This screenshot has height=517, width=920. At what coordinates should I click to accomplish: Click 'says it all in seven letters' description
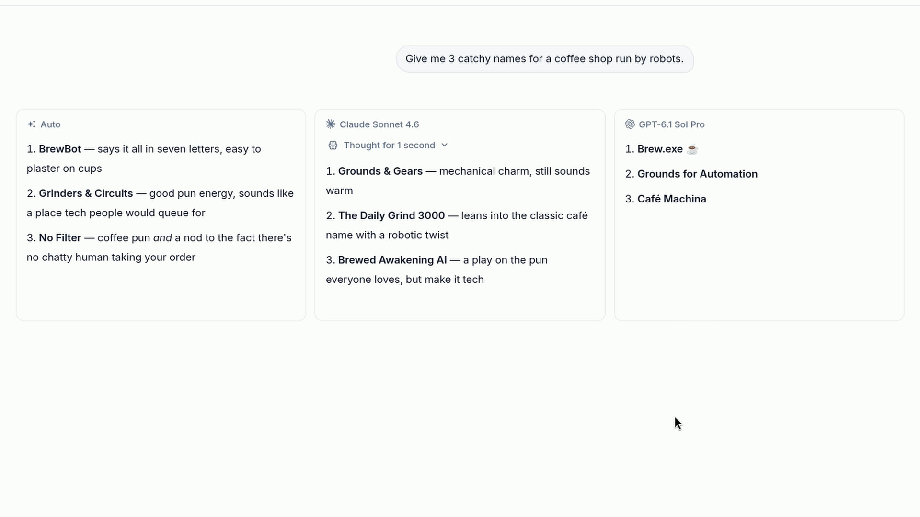pos(159,149)
